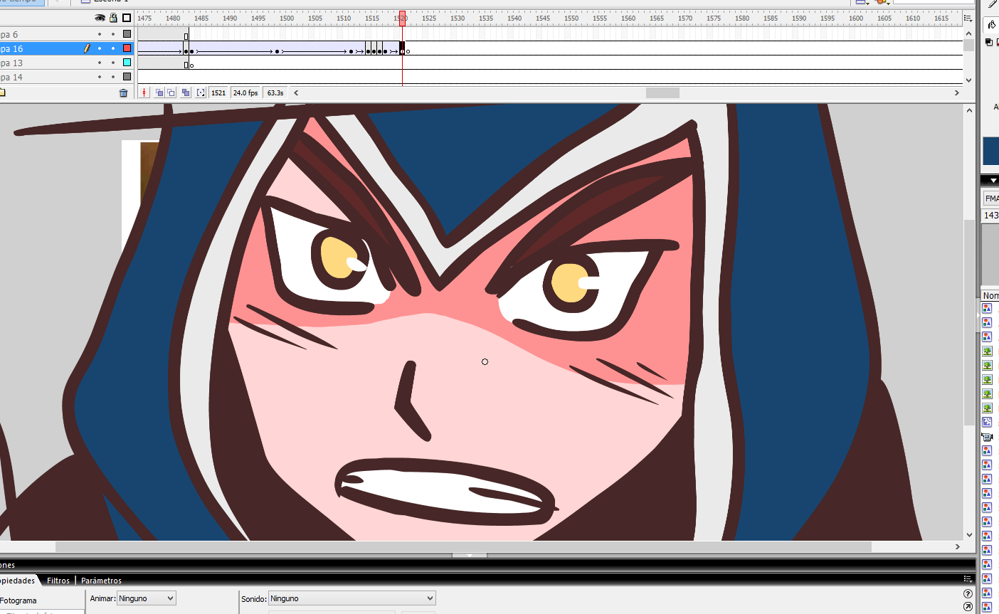The height and width of the screenshot is (614, 999).
Task: Click the frame rate value 24.0 fps
Action: tap(245, 92)
